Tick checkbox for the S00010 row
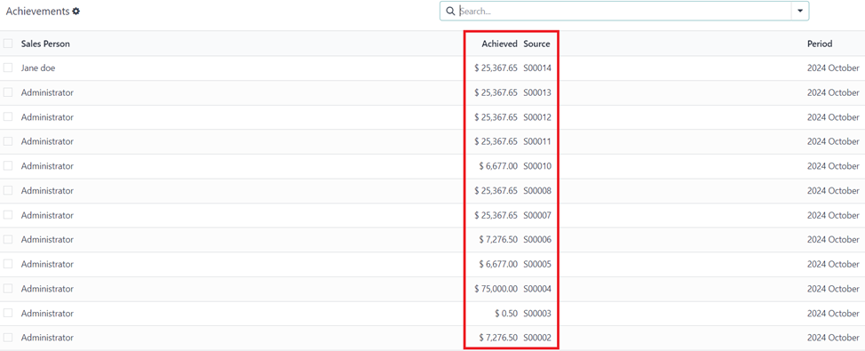 pyautogui.click(x=8, y=166)
